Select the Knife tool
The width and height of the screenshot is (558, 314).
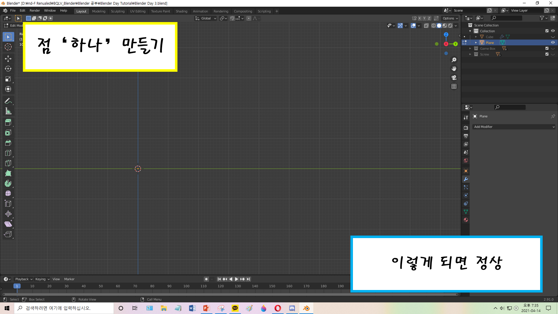[x=8, y=163]
